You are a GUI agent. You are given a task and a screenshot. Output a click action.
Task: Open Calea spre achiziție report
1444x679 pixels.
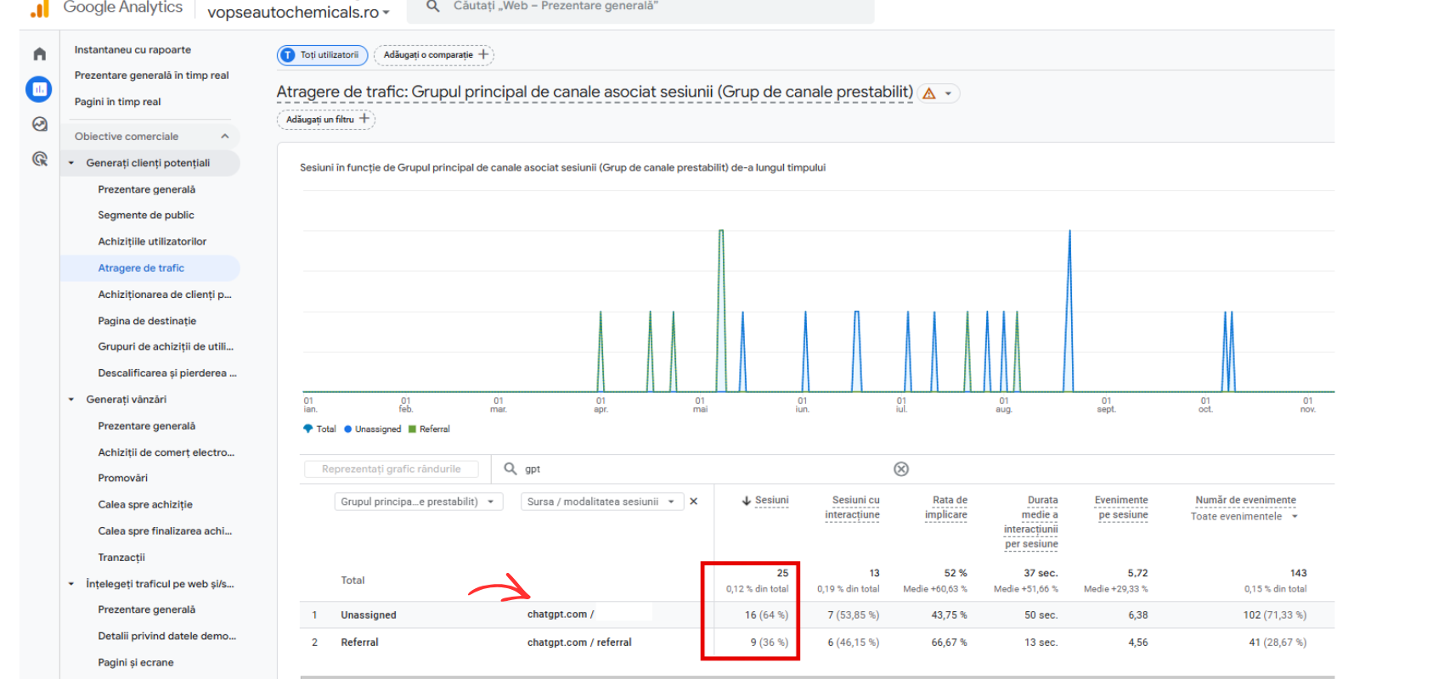145,505
